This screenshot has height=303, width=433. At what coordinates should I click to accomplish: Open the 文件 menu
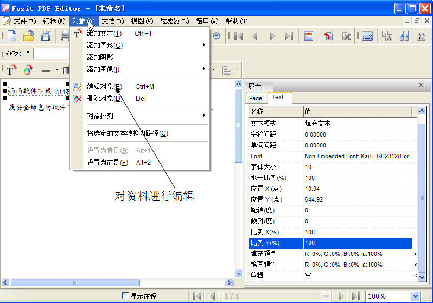25,21
